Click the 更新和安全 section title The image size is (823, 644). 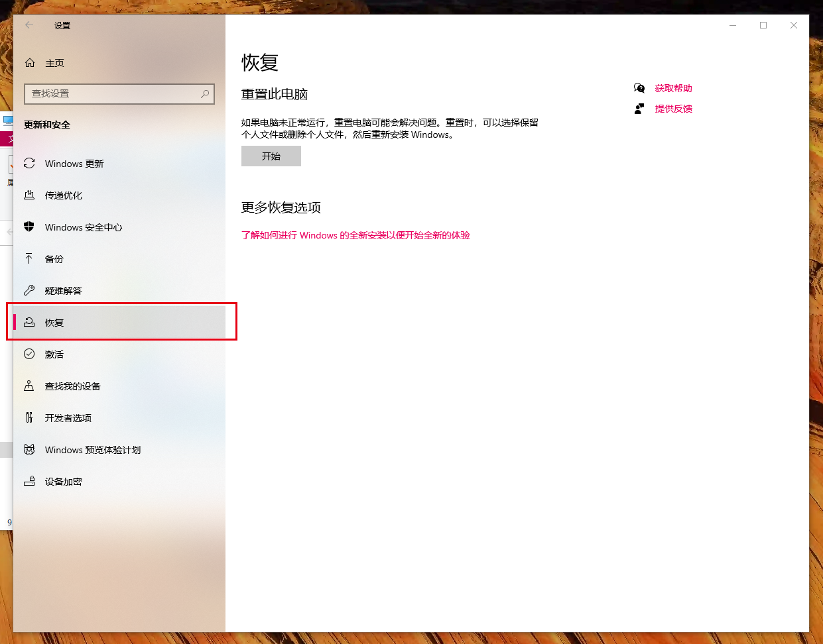point(47,125)
